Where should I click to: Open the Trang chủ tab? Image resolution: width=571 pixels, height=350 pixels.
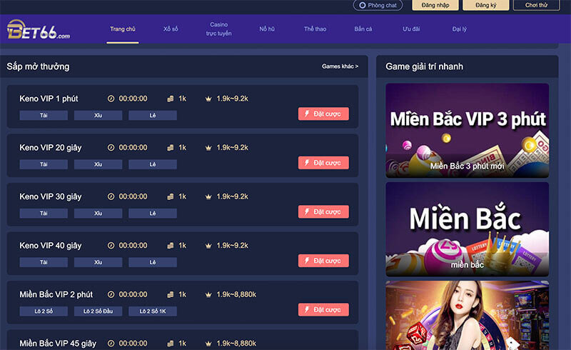[123, 29]
